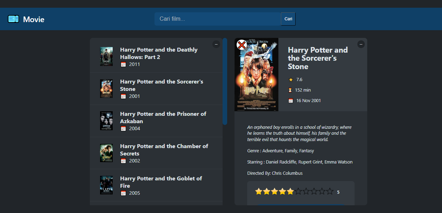Click the Movie ticket logo icon
This screenshot has height=213, width=442.
click(13, 19)
